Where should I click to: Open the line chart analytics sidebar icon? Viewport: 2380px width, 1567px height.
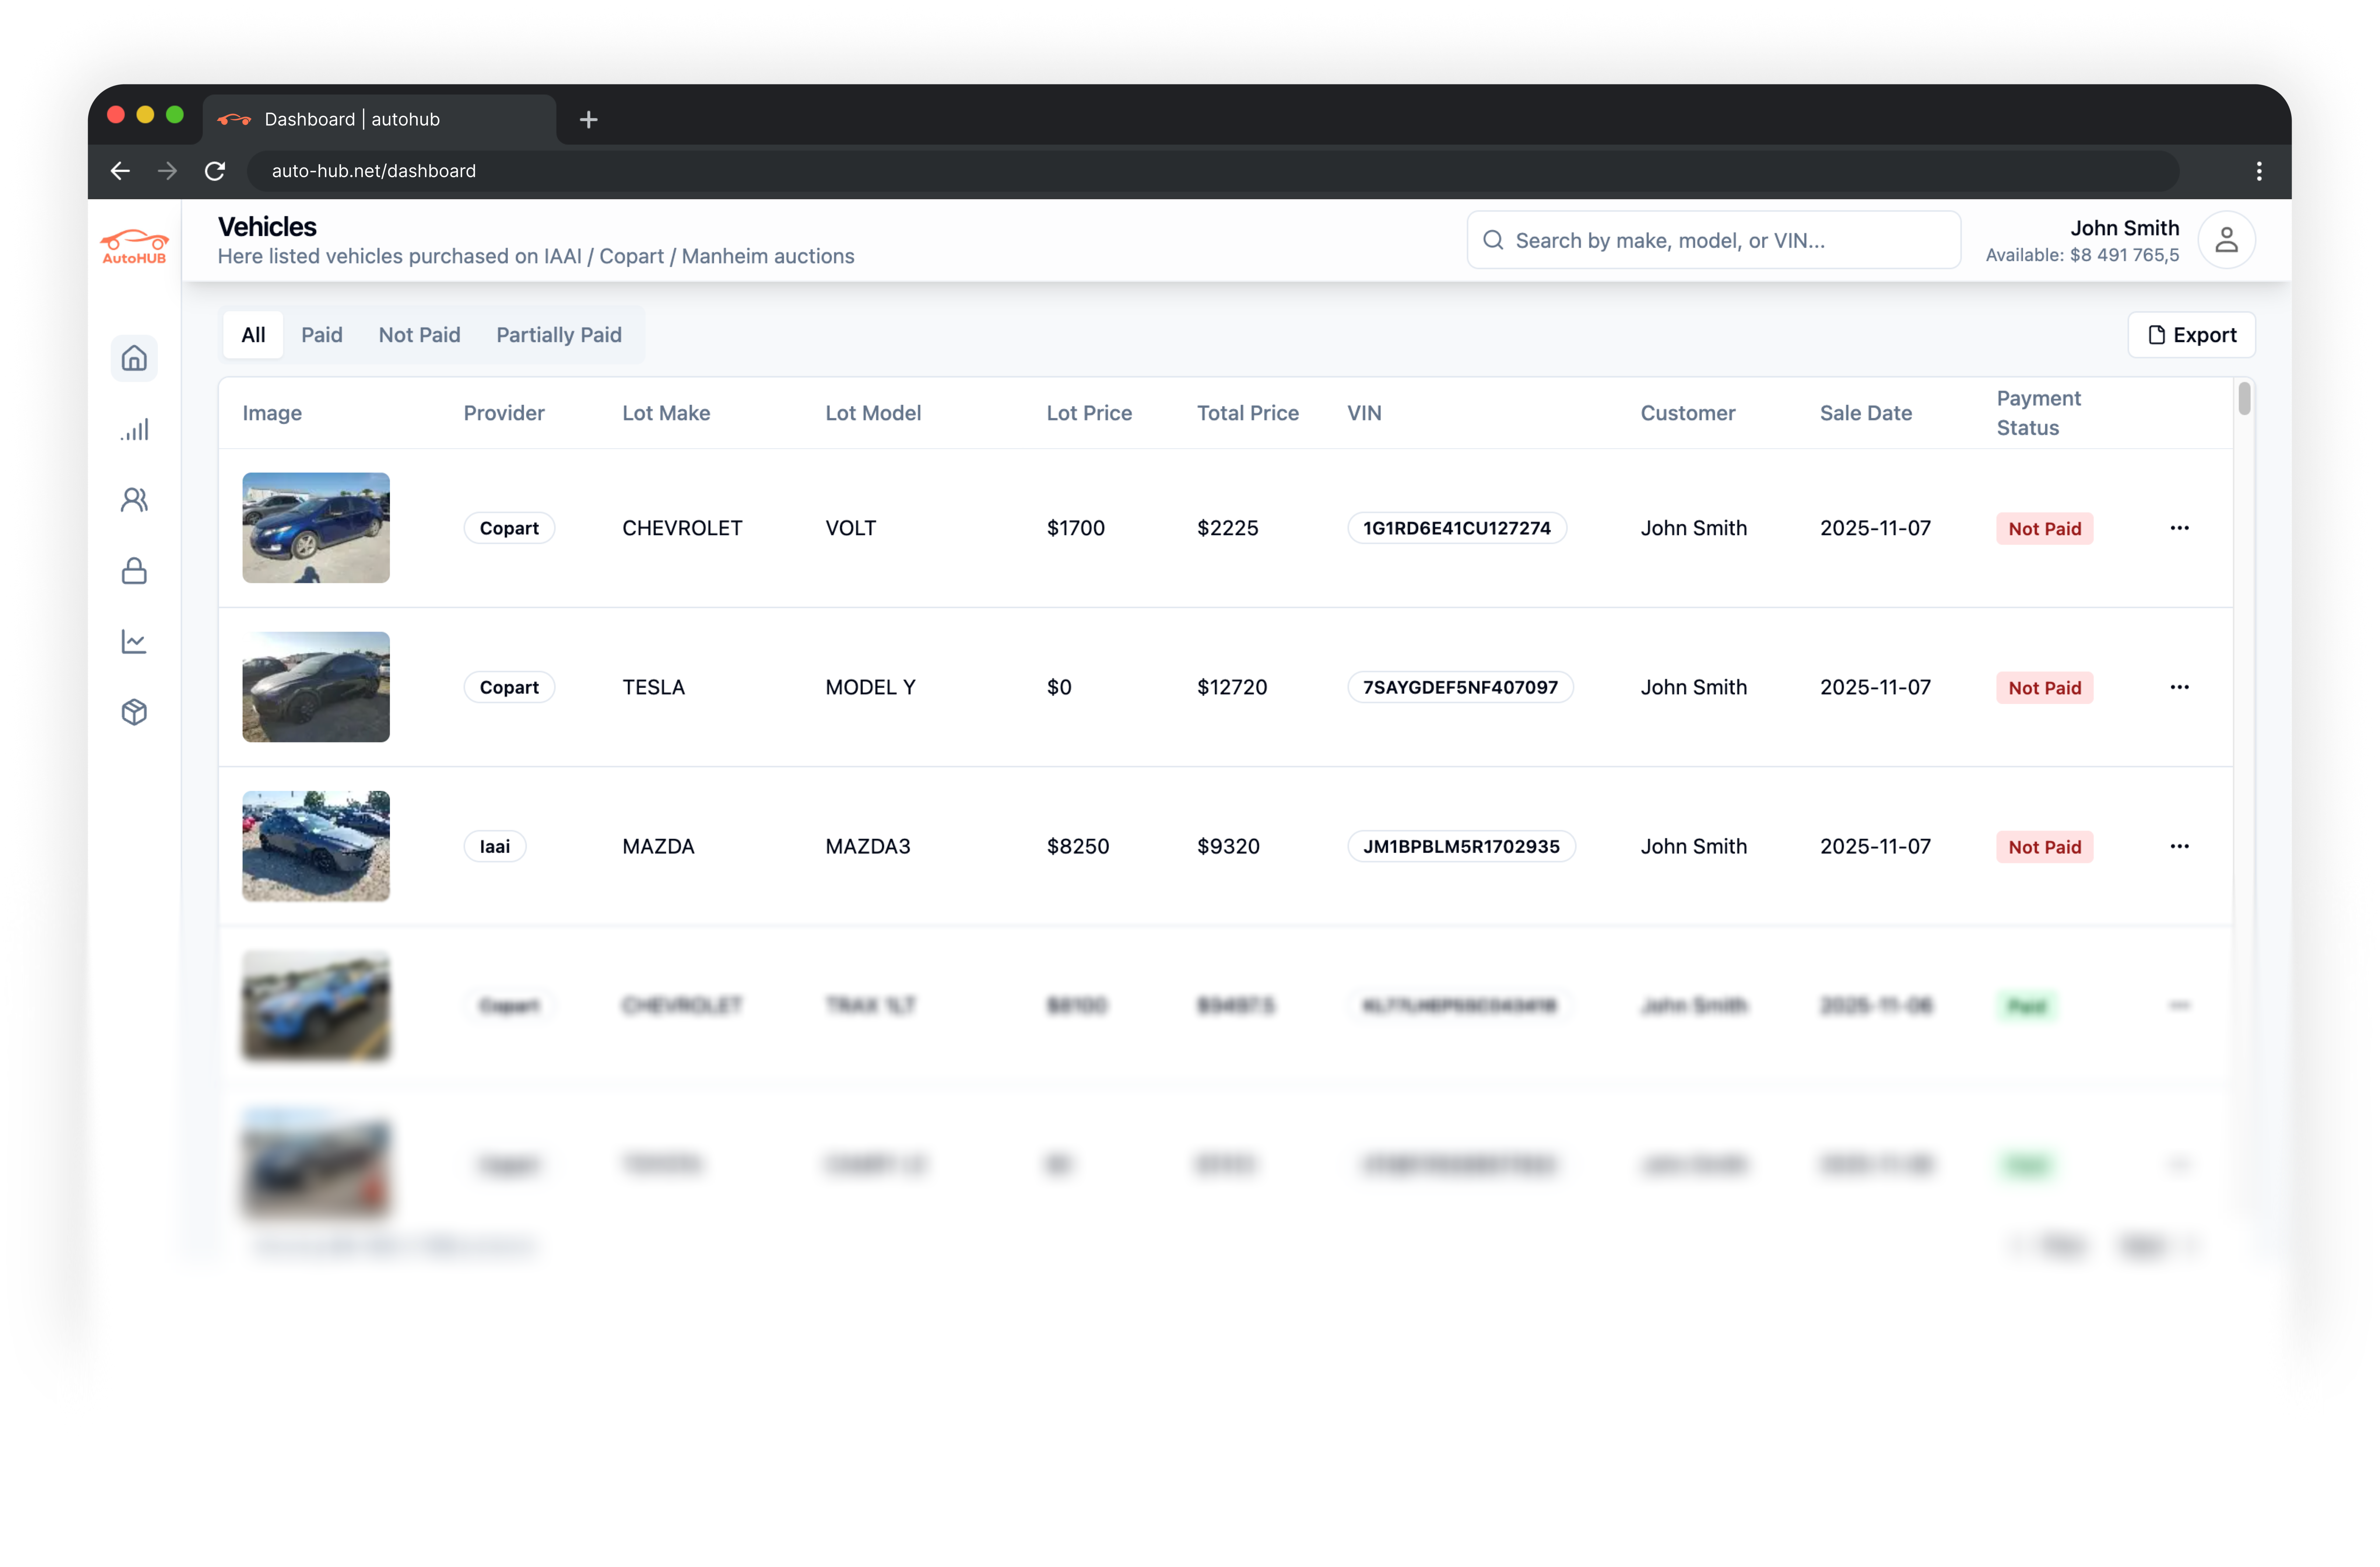[x=134, y=641]
